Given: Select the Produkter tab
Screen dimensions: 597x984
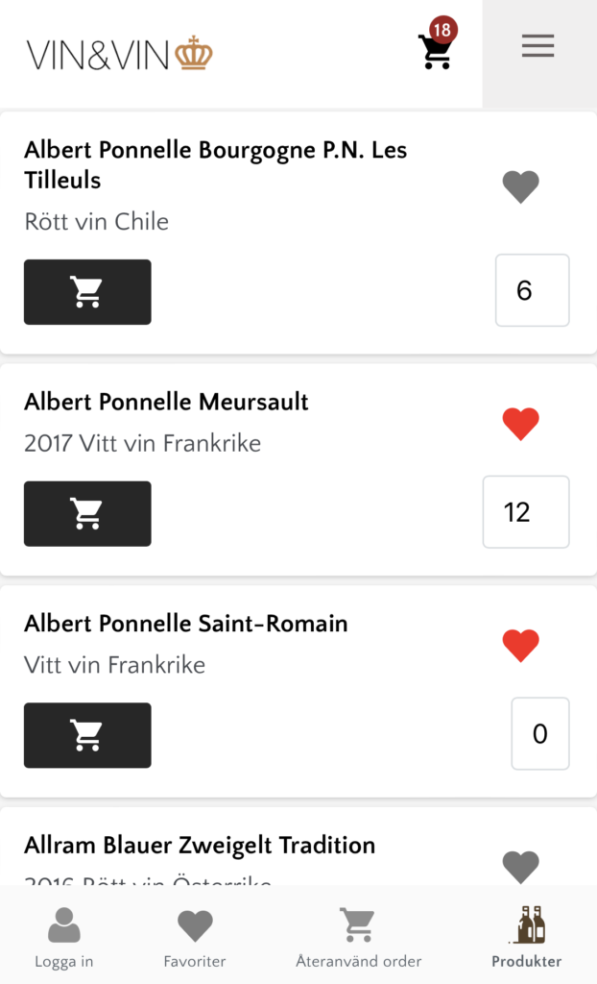Looking at the screenshot, I should [527, 937].
